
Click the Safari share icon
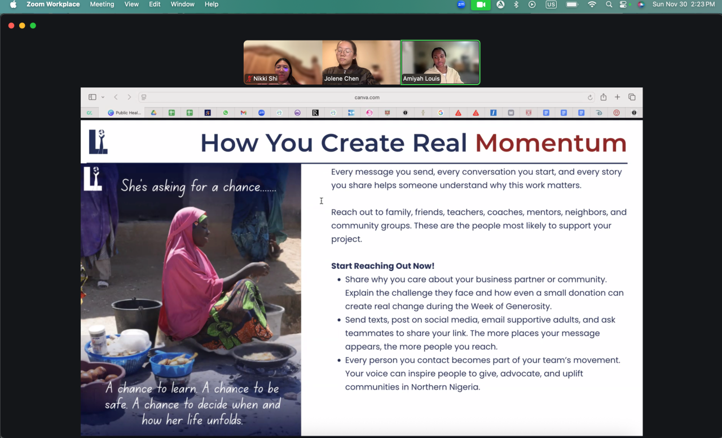pyautogui.click(x=604, y=97)
